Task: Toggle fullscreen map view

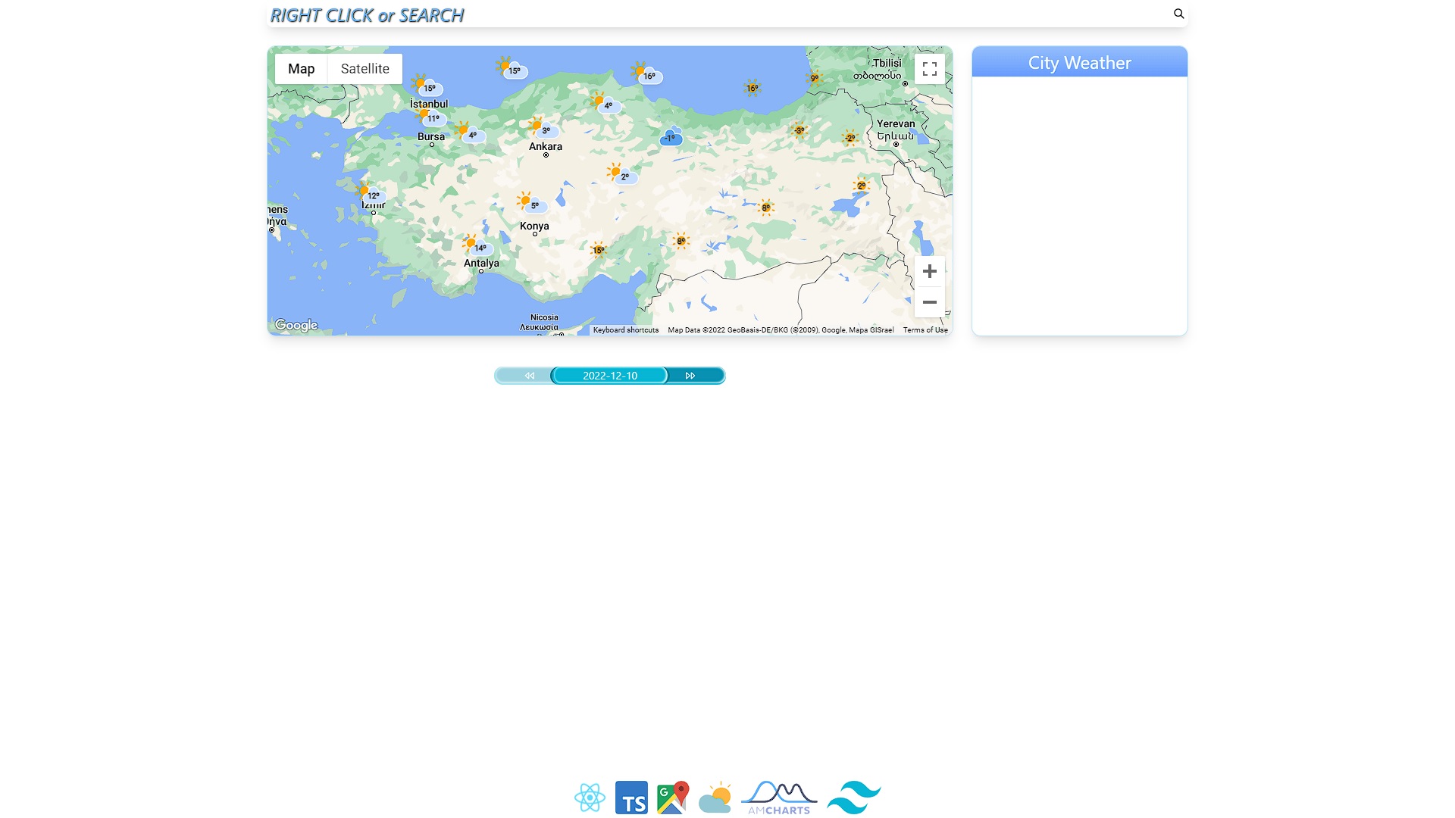Action: coord(930,69)
